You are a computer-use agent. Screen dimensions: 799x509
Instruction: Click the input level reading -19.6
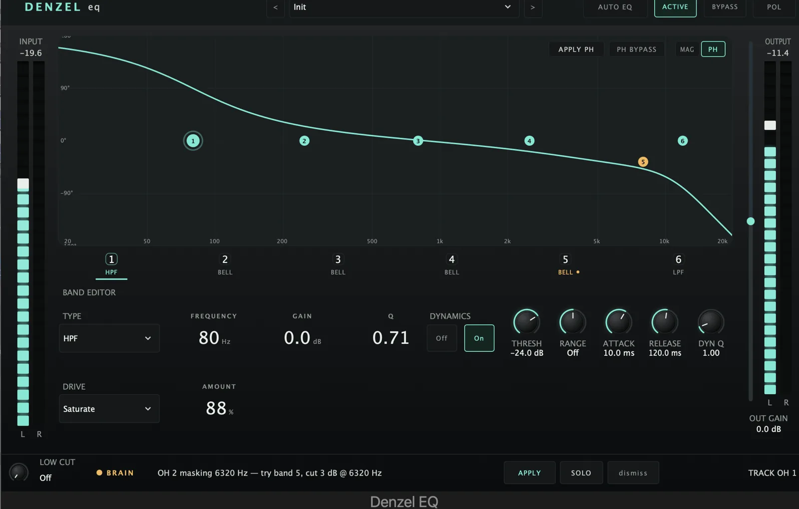coord(31,53)
